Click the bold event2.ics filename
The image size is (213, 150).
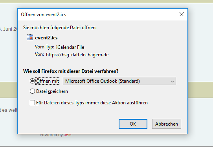click(x=46, y=38)
